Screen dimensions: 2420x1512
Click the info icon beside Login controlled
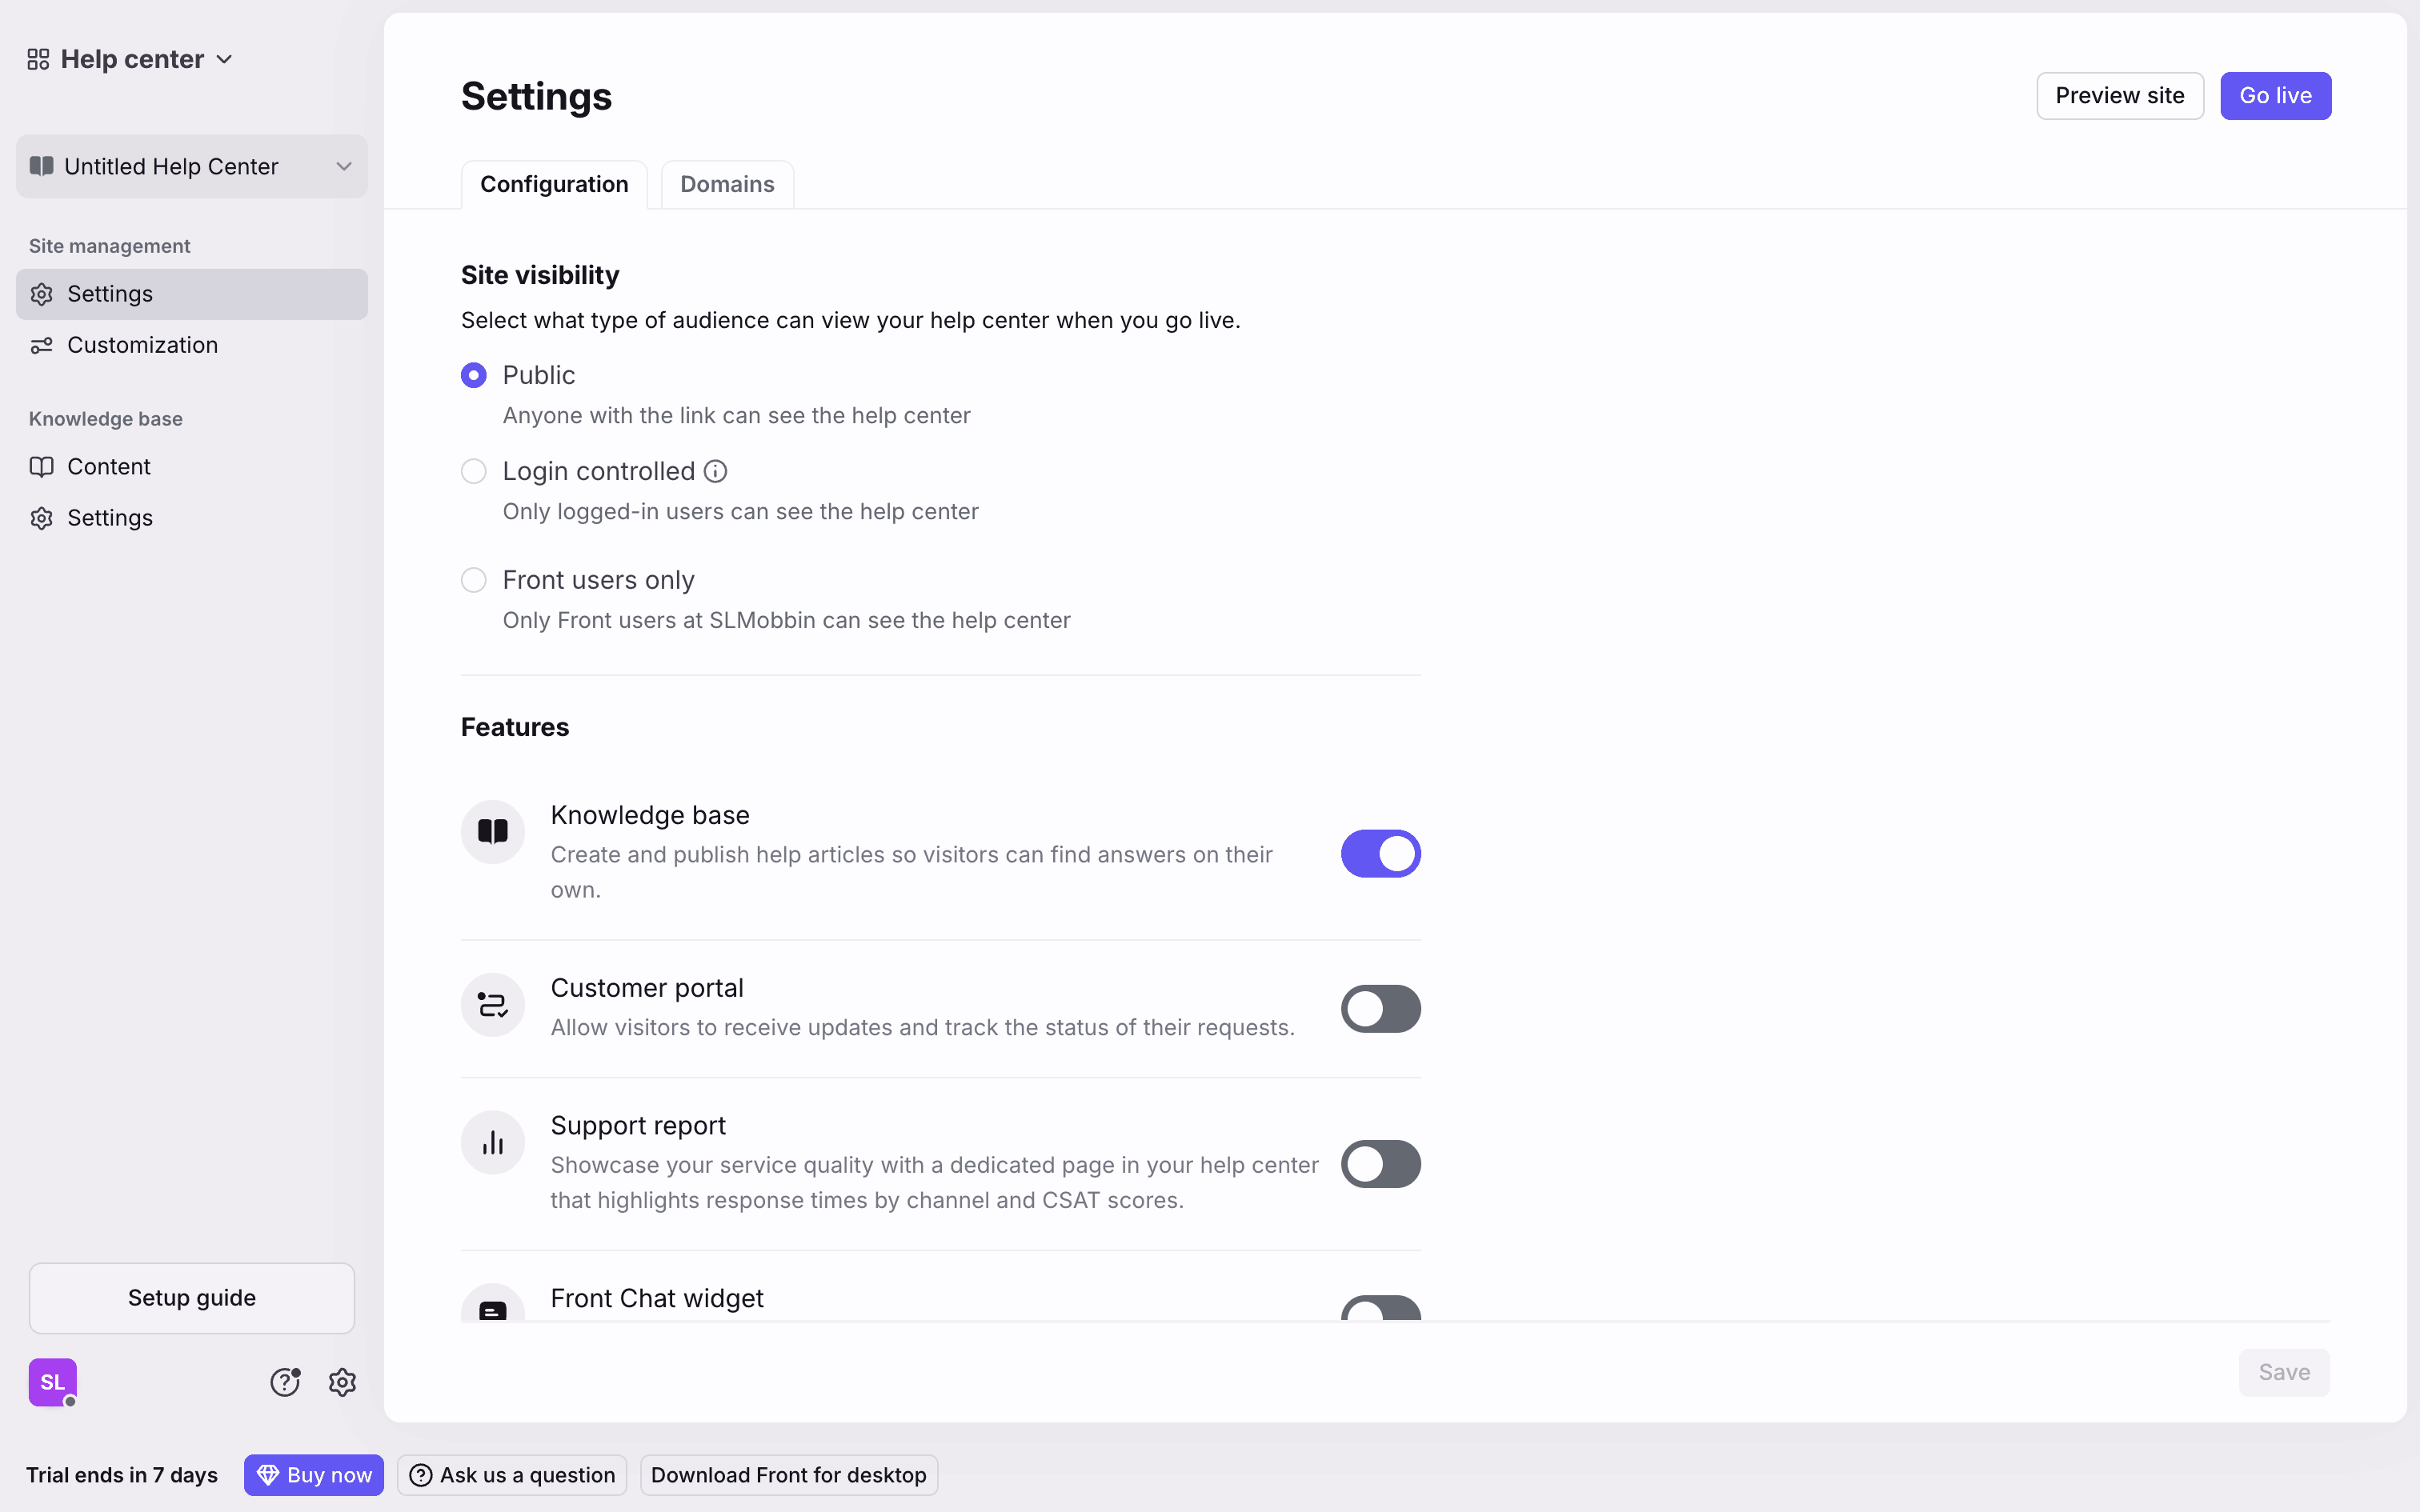[x=715, y=471]
